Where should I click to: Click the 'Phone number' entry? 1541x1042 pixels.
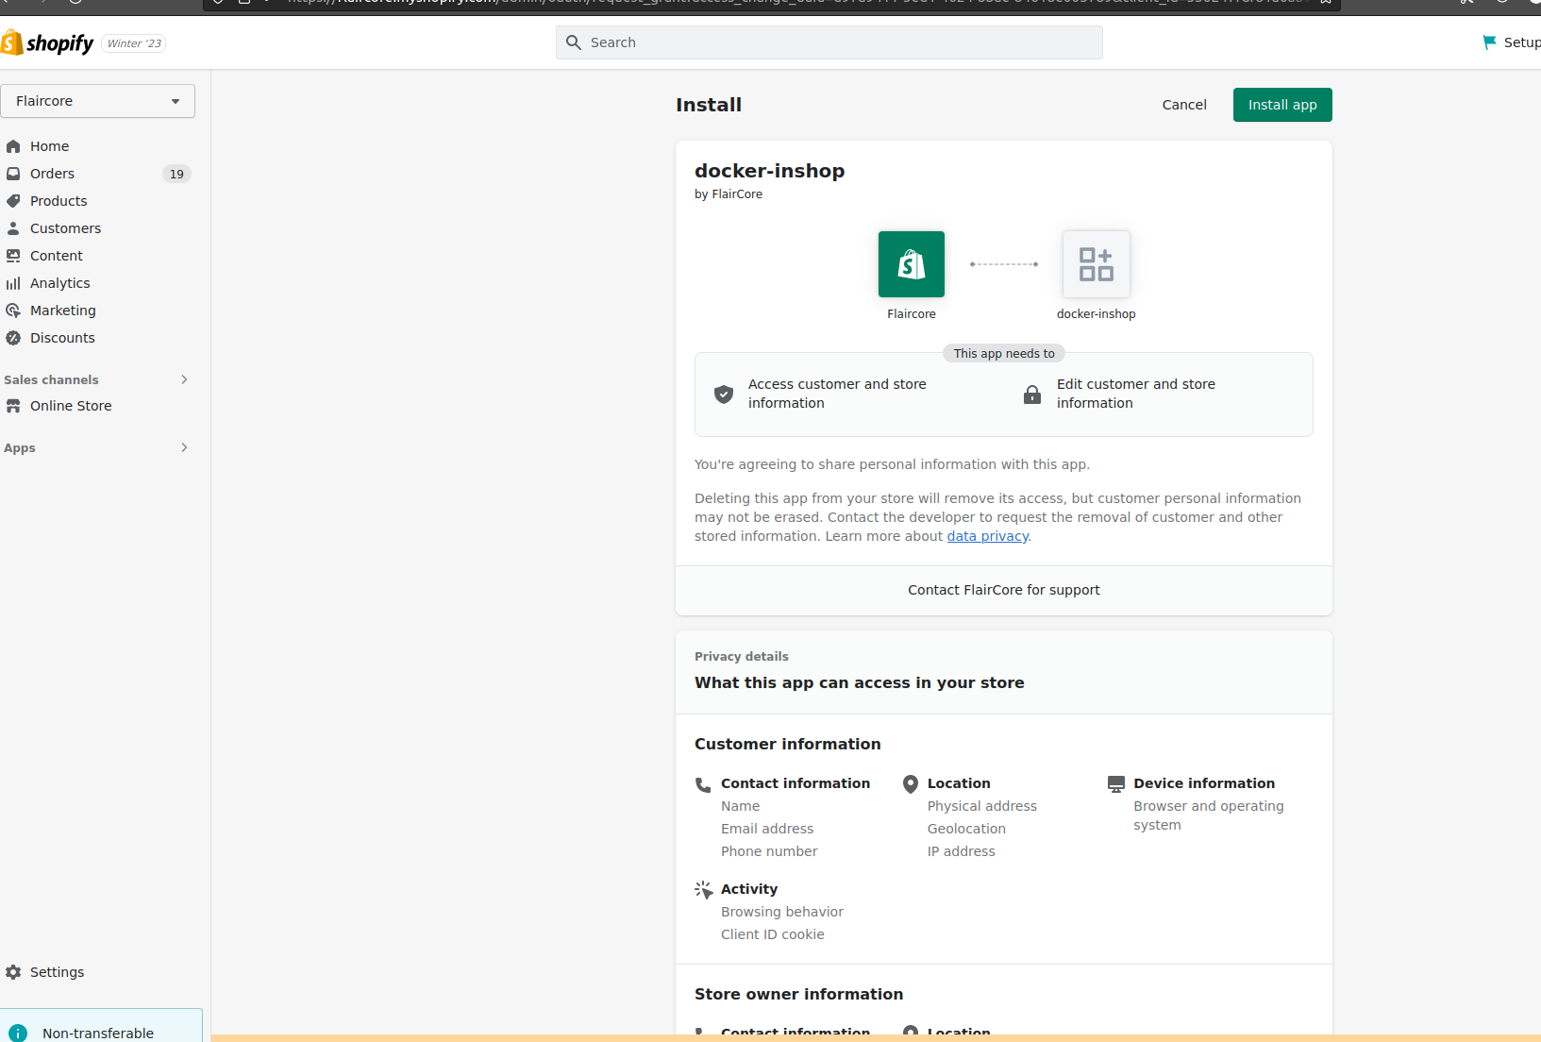(769, 851)
